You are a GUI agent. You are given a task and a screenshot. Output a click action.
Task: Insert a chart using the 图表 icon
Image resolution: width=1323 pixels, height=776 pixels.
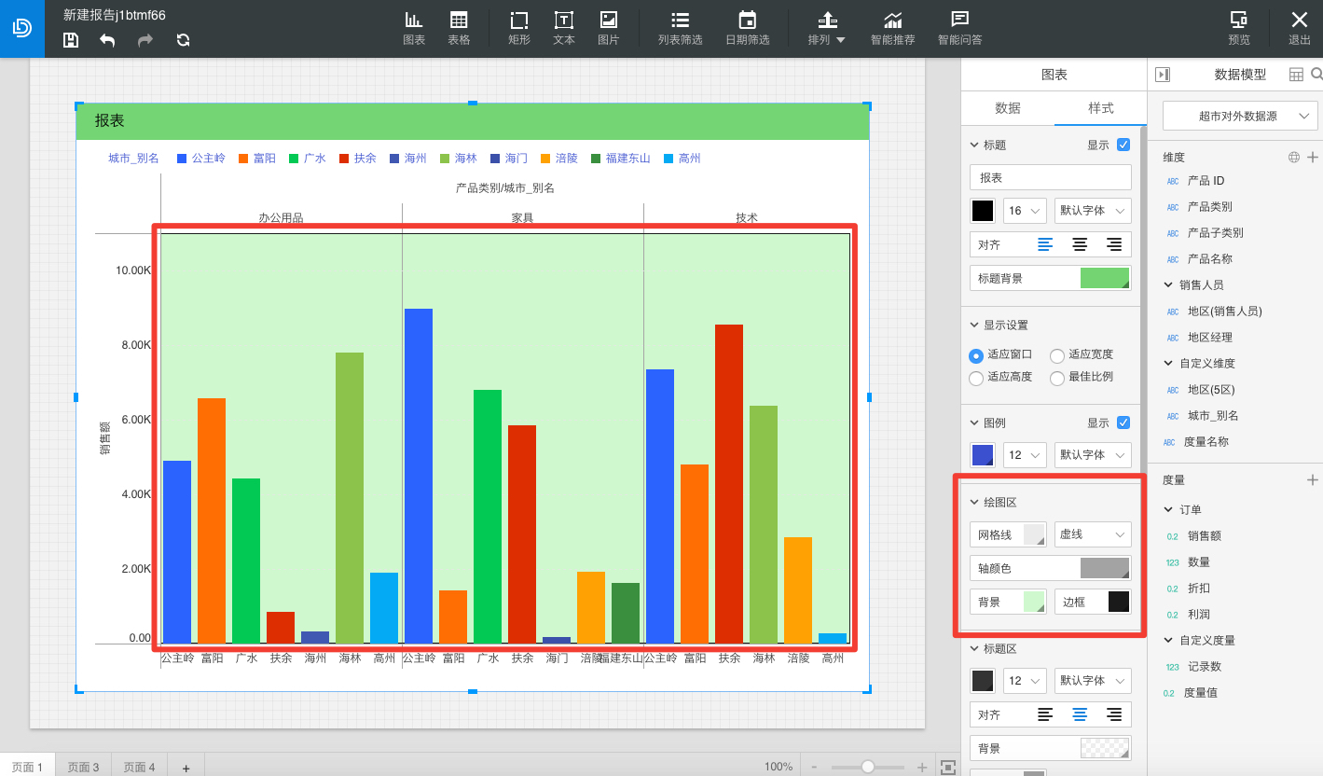pyautogui.click(x=414, y=28)
